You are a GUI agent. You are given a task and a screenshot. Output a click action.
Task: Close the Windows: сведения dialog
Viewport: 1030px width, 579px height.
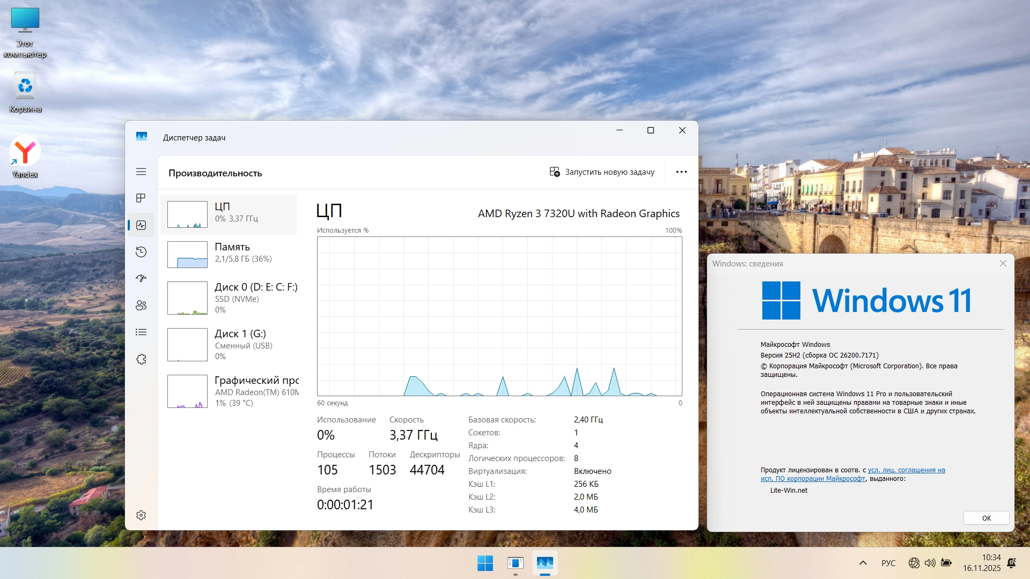tap(1003, 263)
